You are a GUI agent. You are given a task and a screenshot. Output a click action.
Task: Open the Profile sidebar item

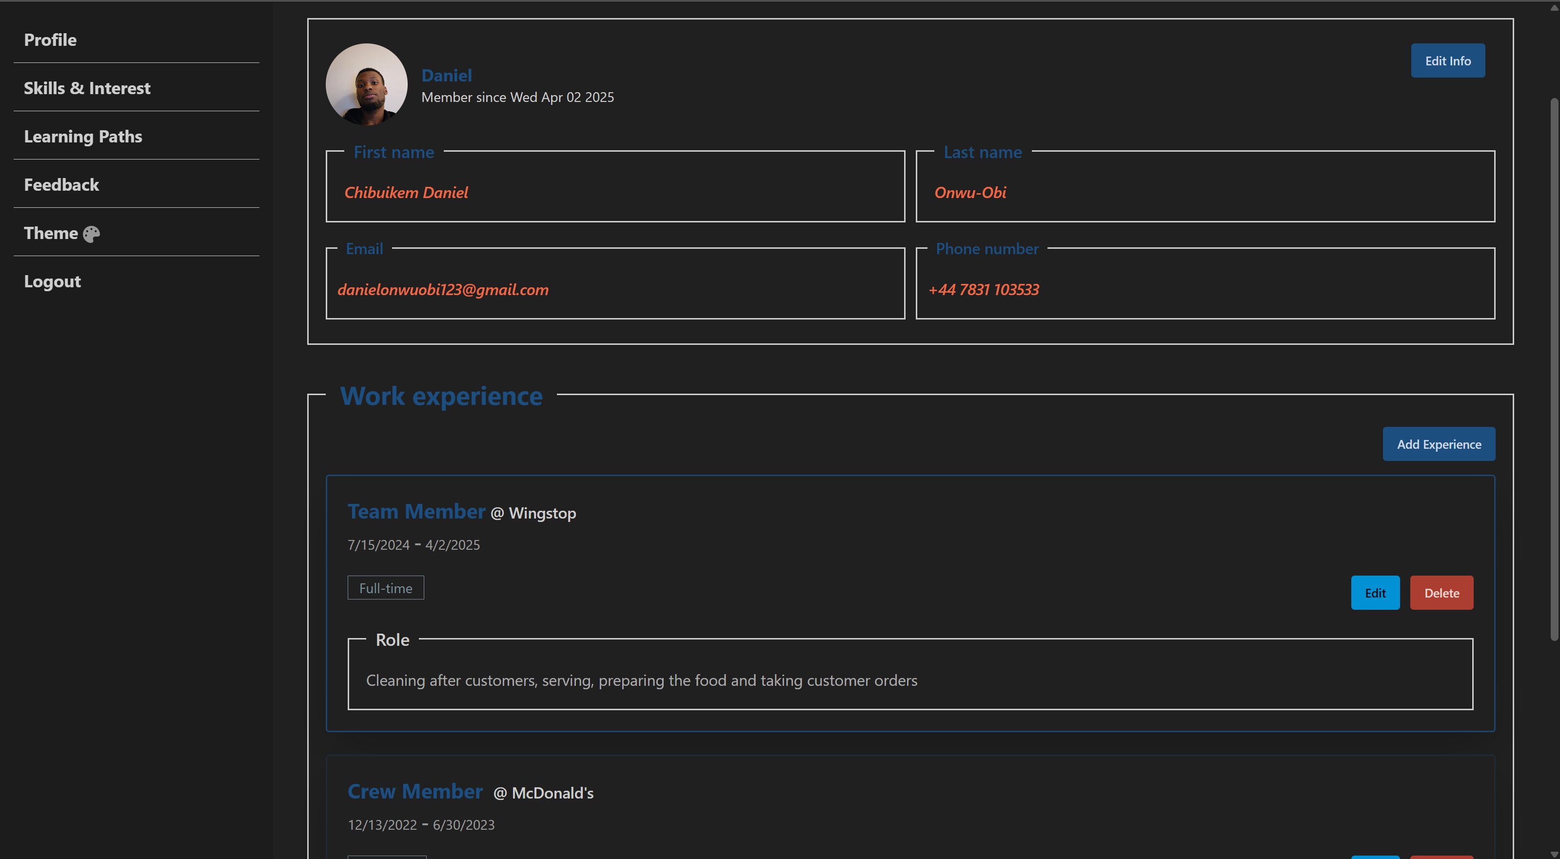pos(50,40)
